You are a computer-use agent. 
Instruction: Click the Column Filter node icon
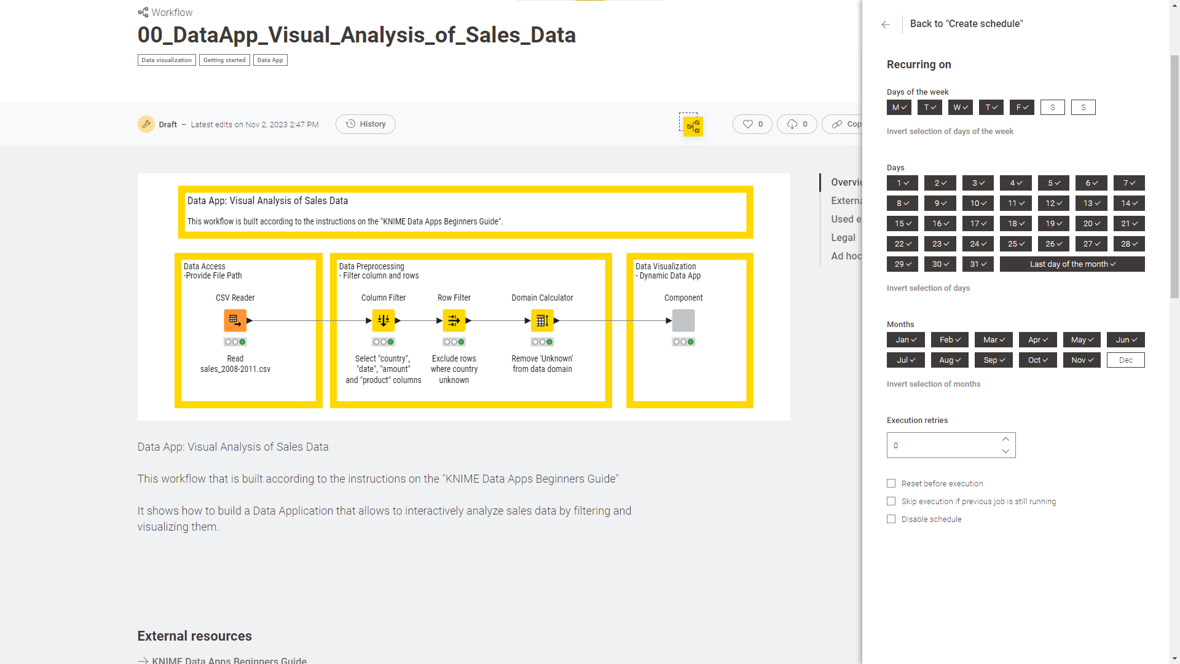383,320
